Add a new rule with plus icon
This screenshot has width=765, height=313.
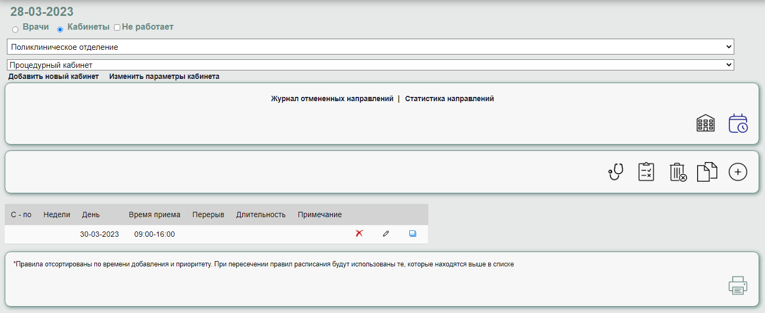click(738, 172)
